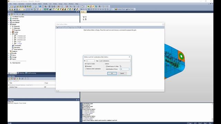Click the Groups icon in the tree
221x124 pixels.
coord(11,57)
